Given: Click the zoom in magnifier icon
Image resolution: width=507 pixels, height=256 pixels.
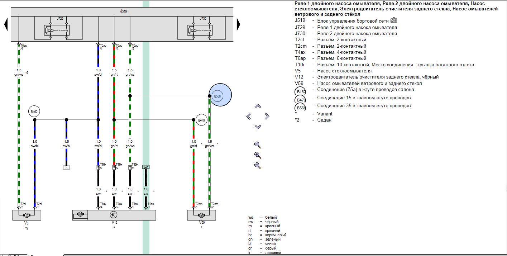Looking at the screenshot, I should click(257, 155).
